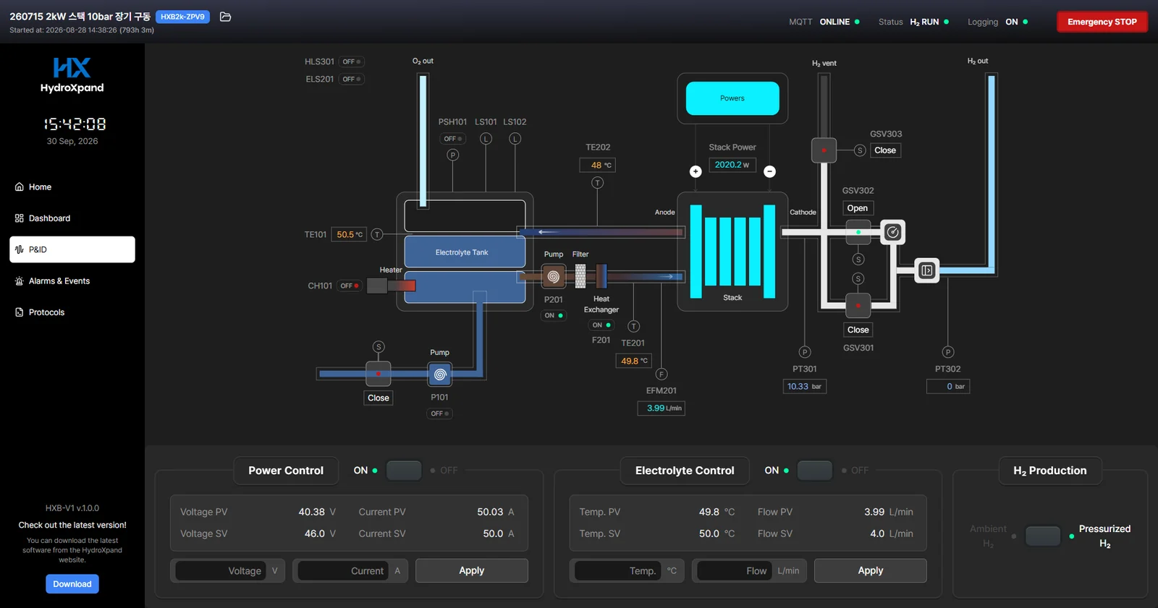Open the folder icon beside HXB2k-ZPV9
The image size is (1158, 608).
coord(225,17)
